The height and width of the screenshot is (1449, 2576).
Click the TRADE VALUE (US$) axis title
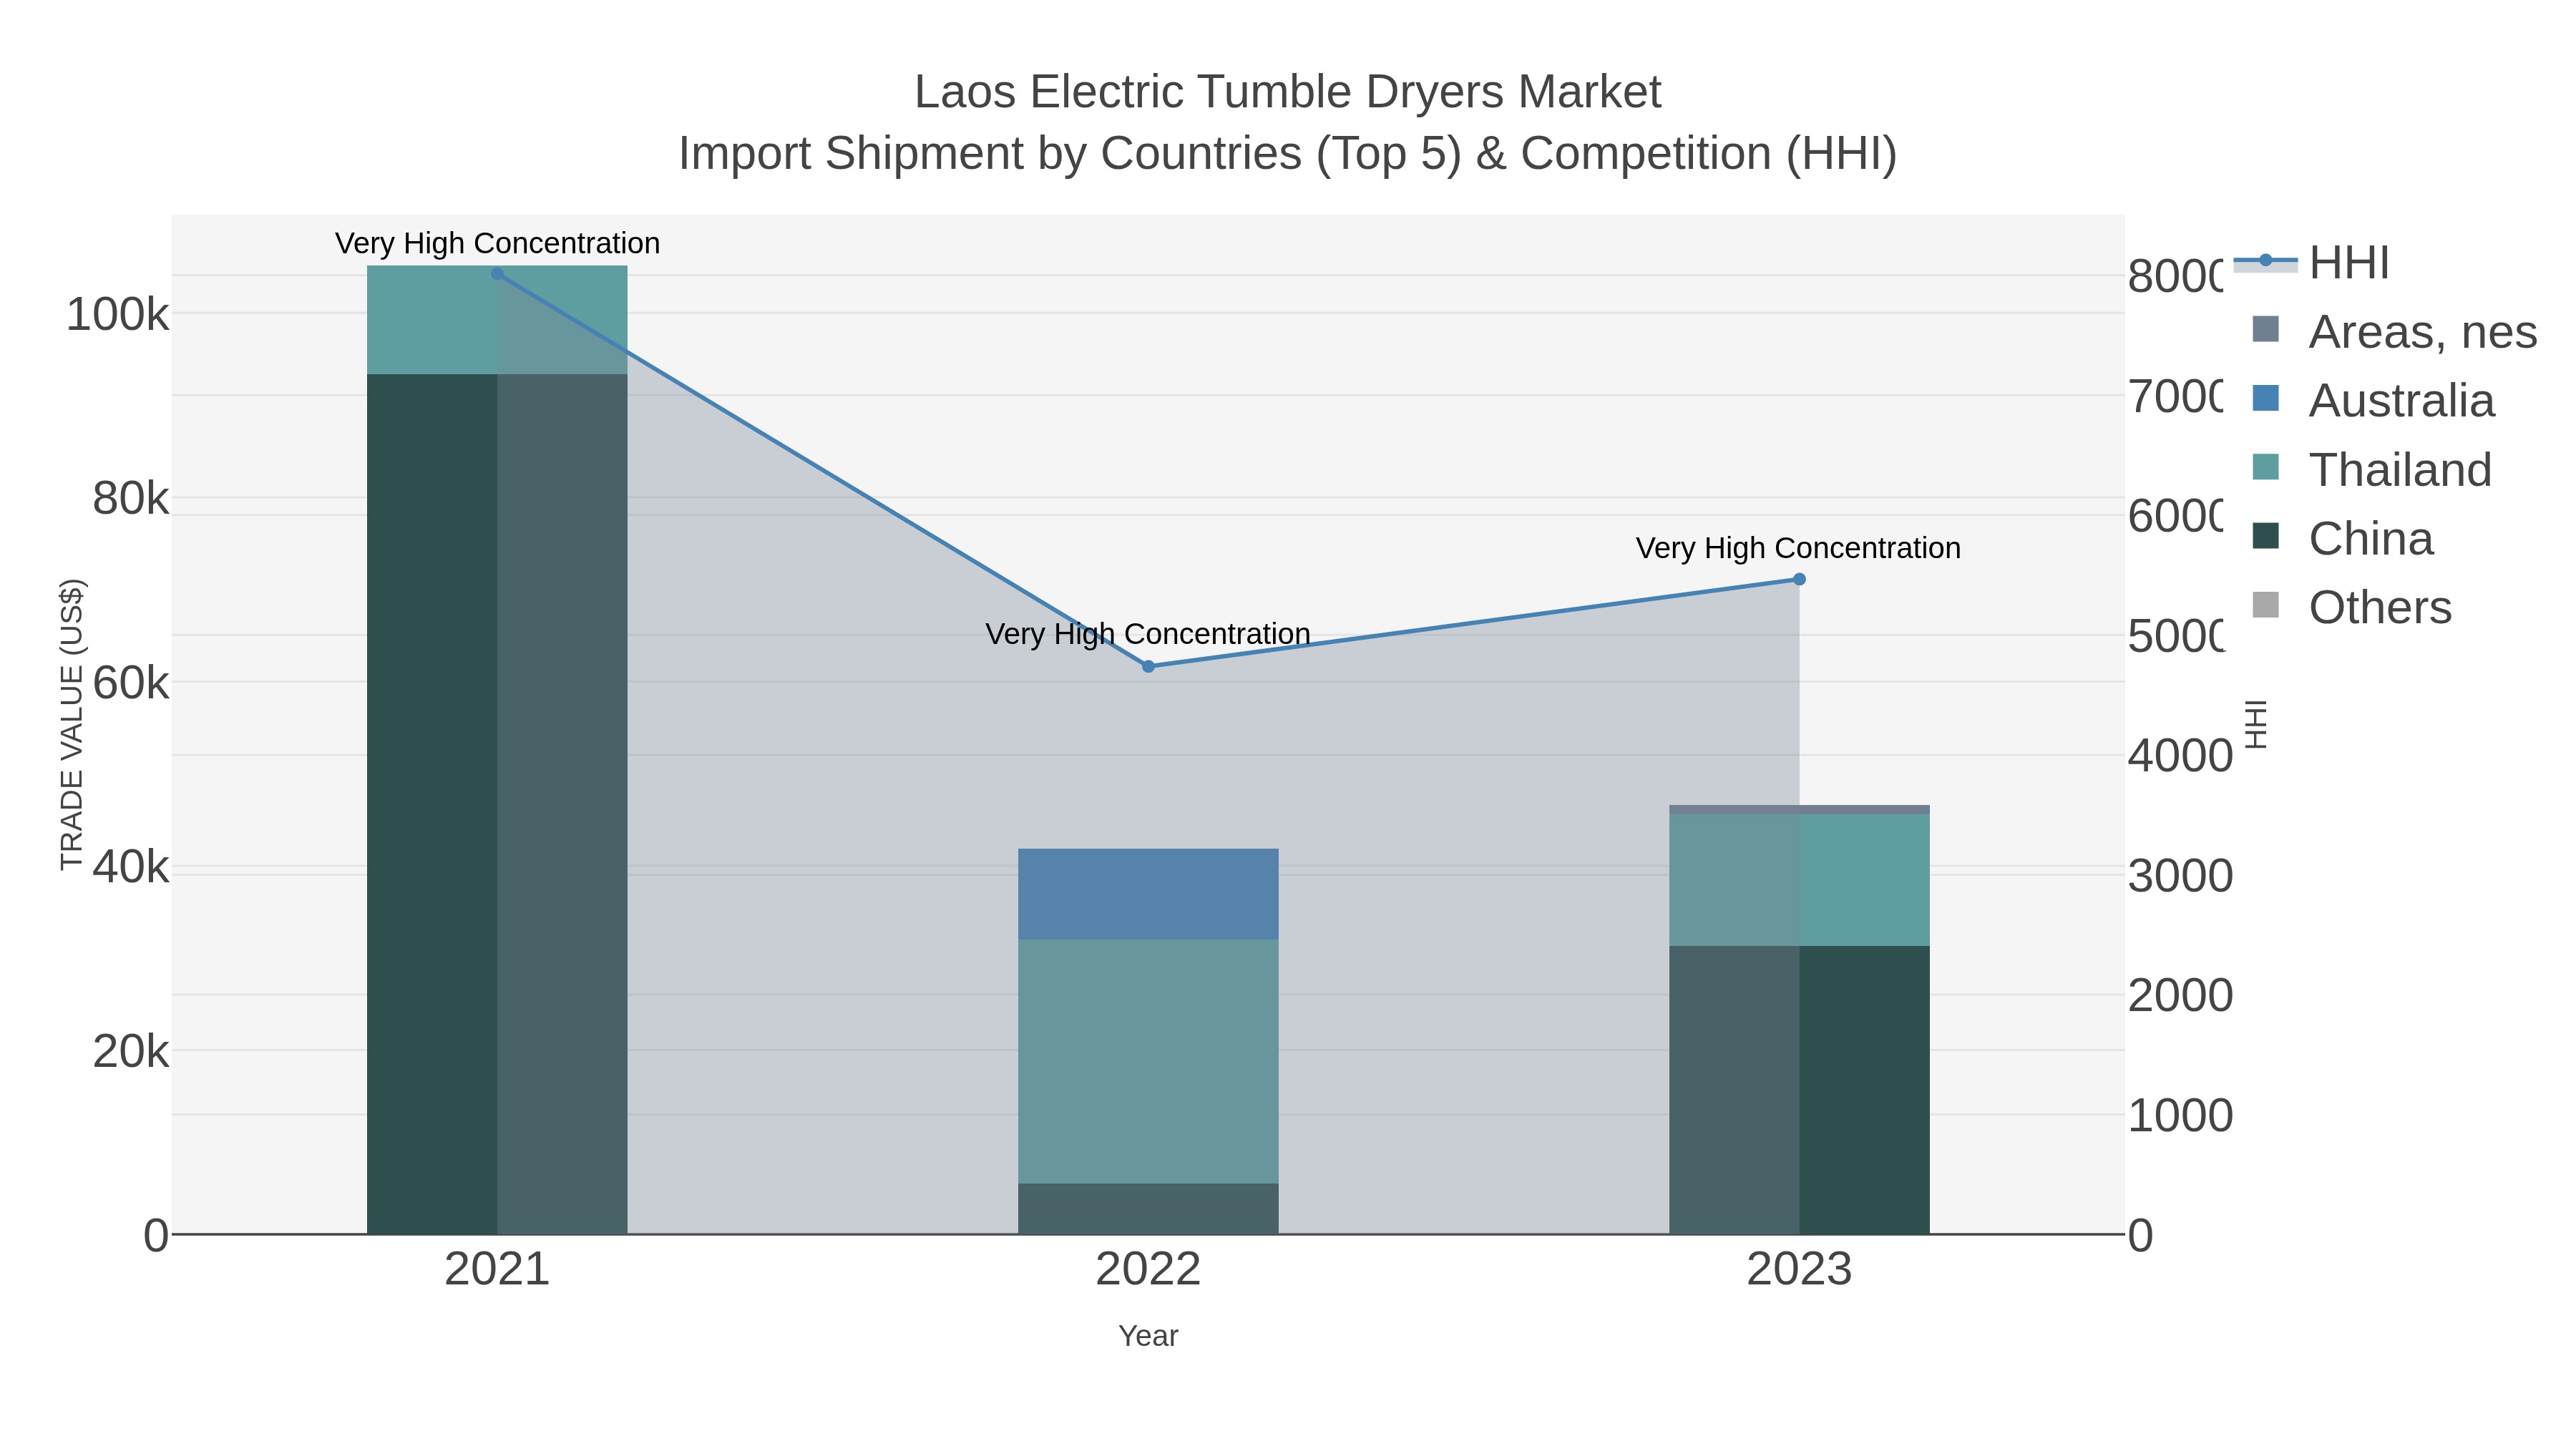click(x=72, y=724)
